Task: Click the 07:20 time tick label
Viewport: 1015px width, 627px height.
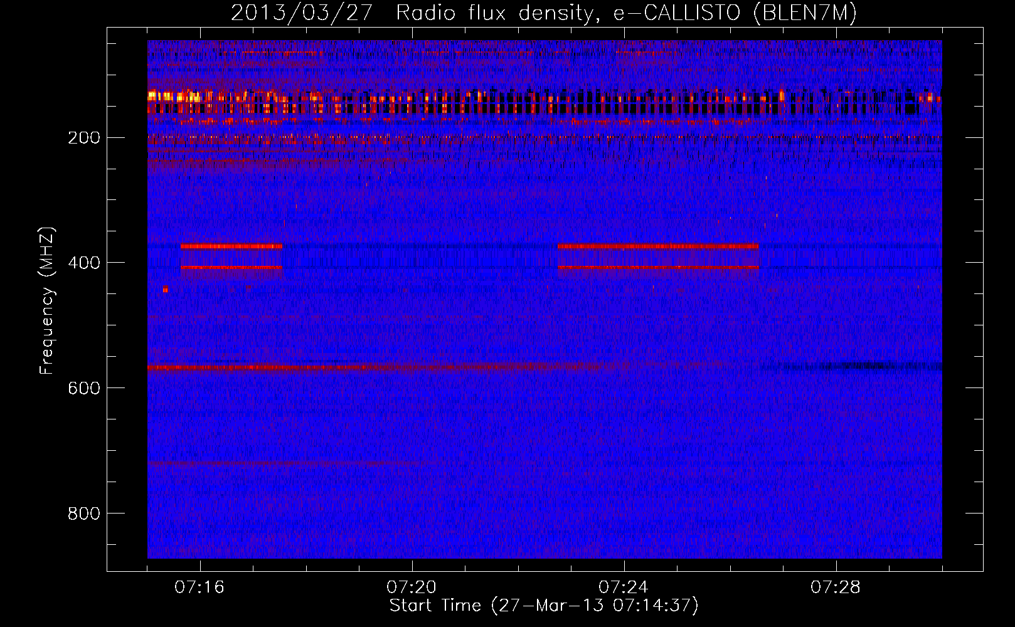Action: click(412, 587)
